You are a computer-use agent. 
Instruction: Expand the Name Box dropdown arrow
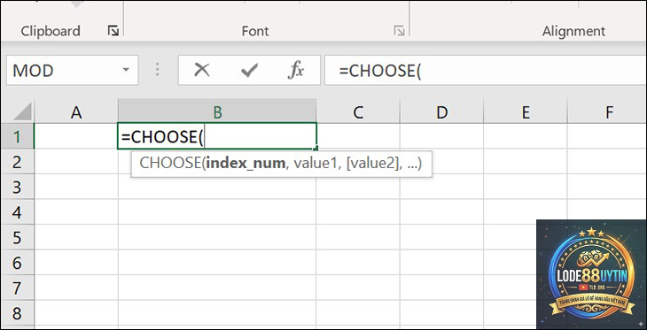(x=126, y=70)
